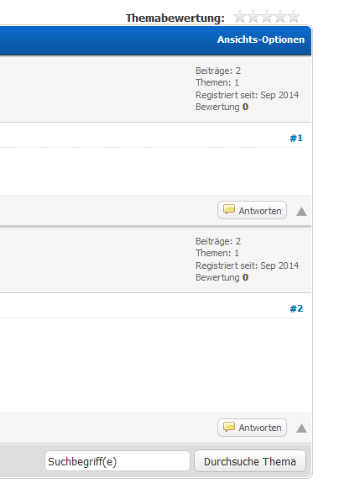This screenshot has height=499, width=339.
Task: Click Bewertung 0 in first post
Action: (x=222, y=107)
